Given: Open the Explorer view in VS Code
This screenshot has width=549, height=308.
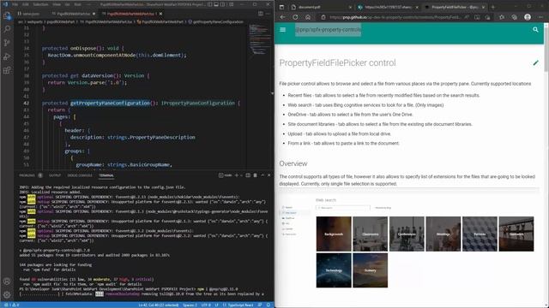Looking at the screenshot, I should [x=7, y=15].
